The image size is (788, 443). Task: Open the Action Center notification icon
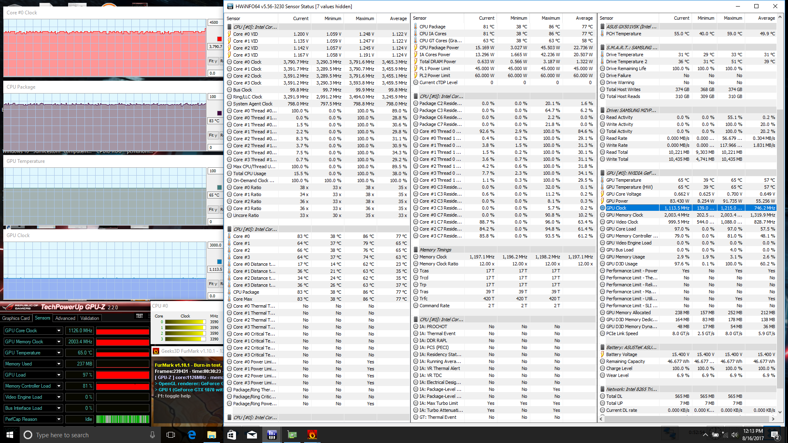point(774,435)
